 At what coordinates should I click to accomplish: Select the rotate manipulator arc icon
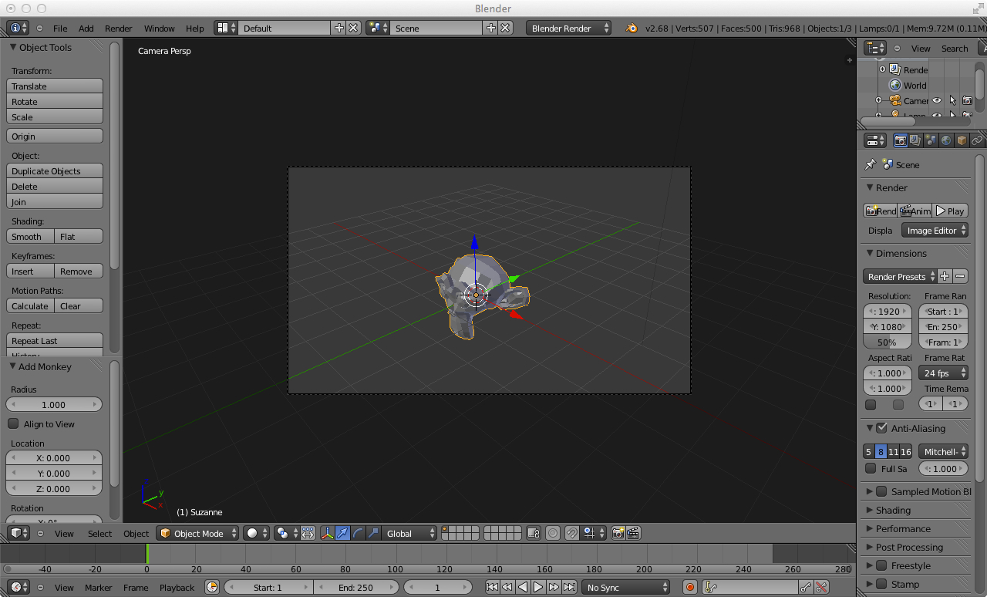pos(358,533)
